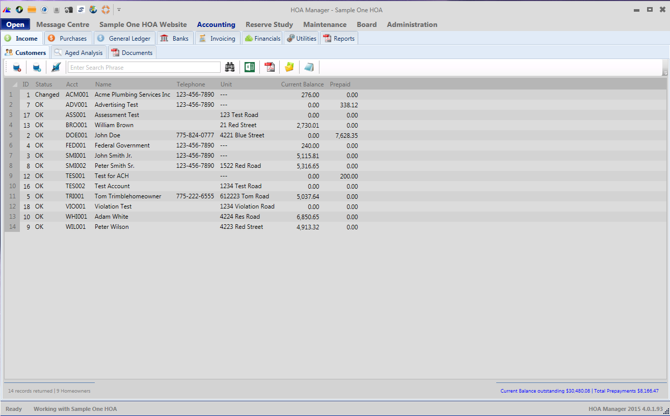Viewport: 670px width, 416px height.
Task: Click the camera icon in quick access bar
Action: click(x=69, y=10)
